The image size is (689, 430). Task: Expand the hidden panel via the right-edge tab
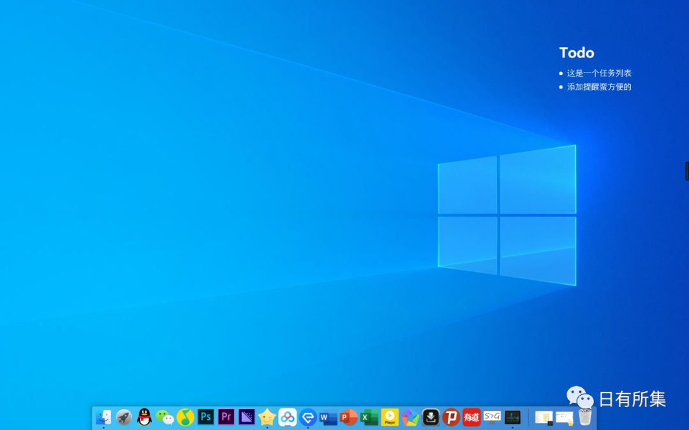(687, 171)
